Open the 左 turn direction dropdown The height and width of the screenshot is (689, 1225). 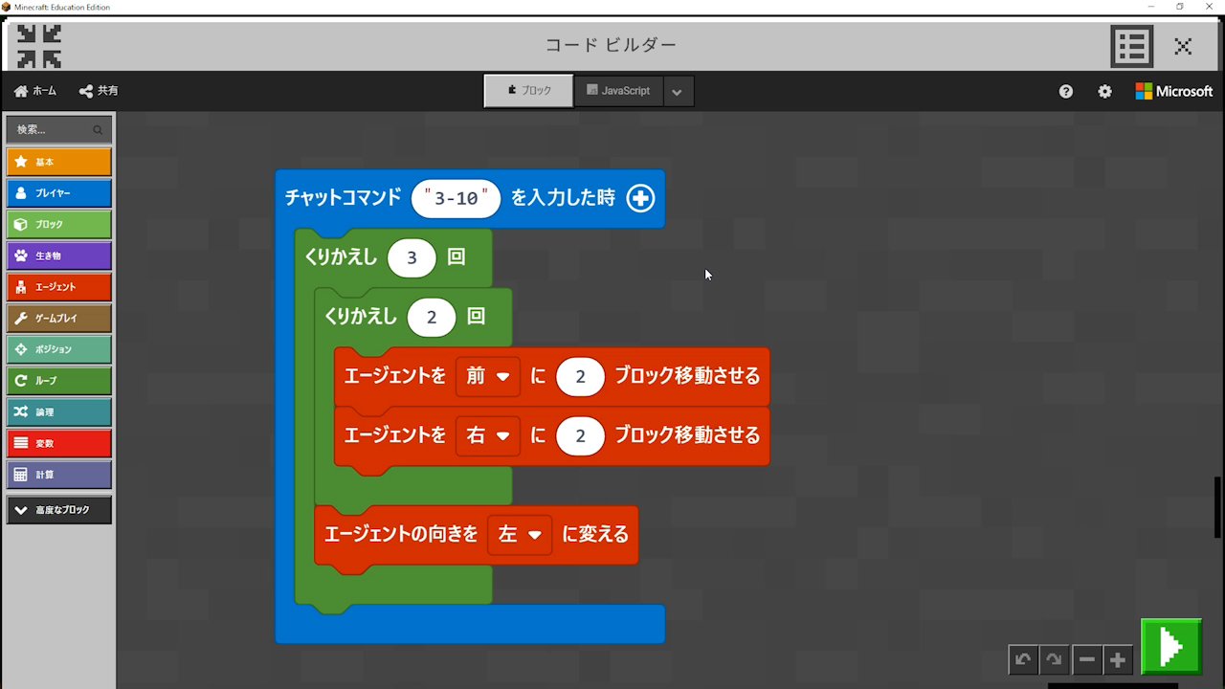point(520,534)
